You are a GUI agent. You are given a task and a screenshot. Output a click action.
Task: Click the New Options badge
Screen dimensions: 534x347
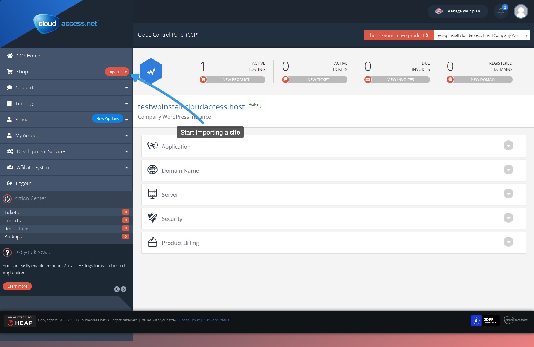(x=108, y=118)
